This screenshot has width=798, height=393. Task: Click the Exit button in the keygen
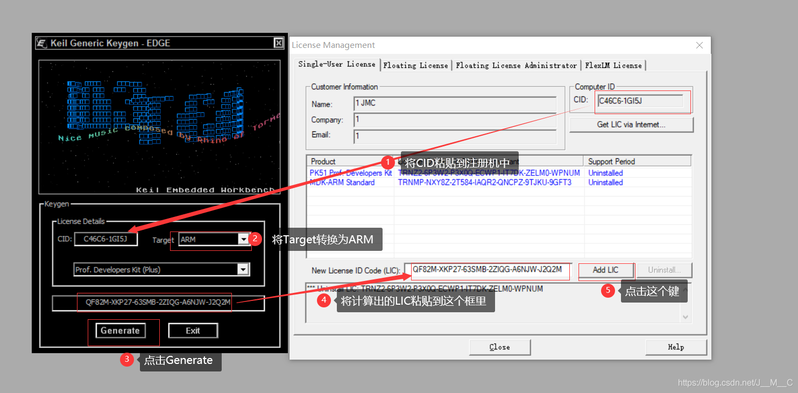pyautogui.click(x=193, y=331)
